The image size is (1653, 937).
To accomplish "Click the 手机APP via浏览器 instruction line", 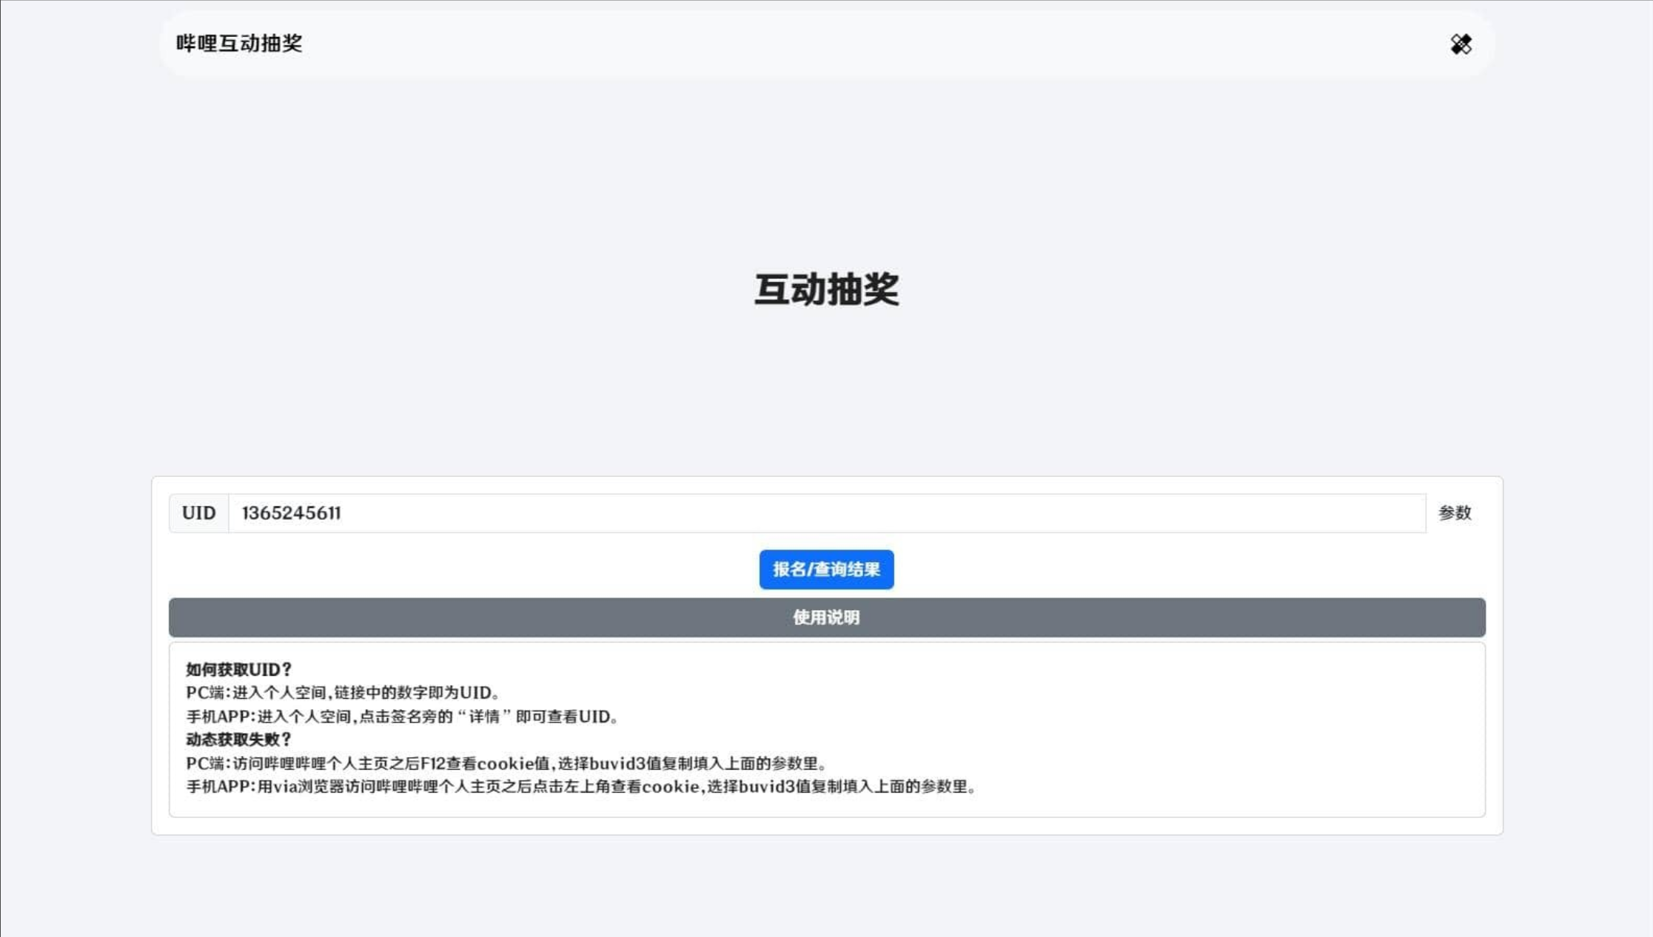I will click(x=581, y=787).
